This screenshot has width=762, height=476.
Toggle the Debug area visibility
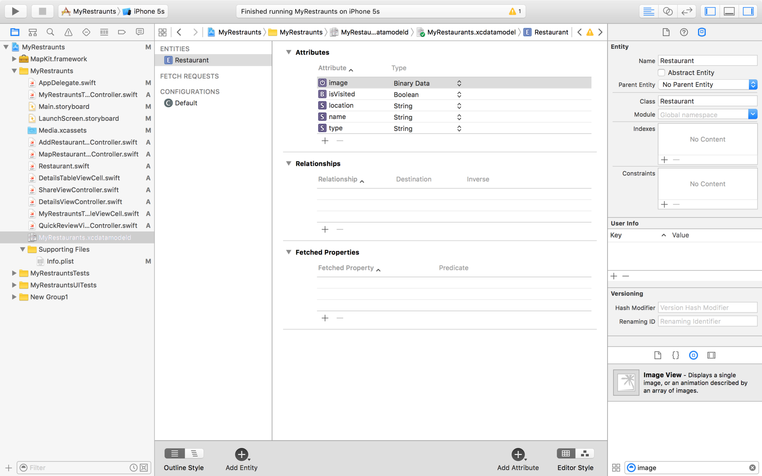pos(729,11)
